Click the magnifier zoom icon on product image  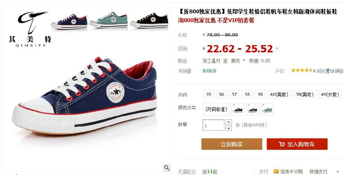pos(167,168)
